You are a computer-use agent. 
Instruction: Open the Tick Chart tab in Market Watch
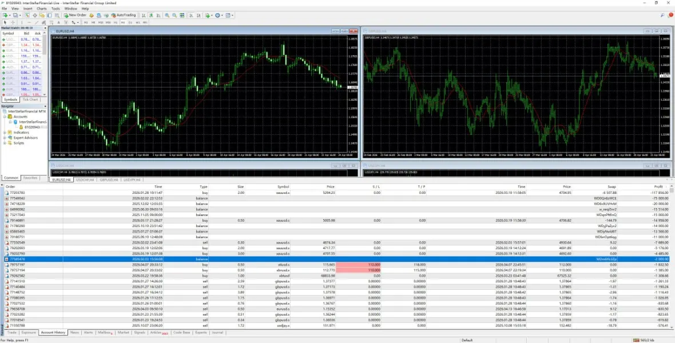[x=30, y=99]
